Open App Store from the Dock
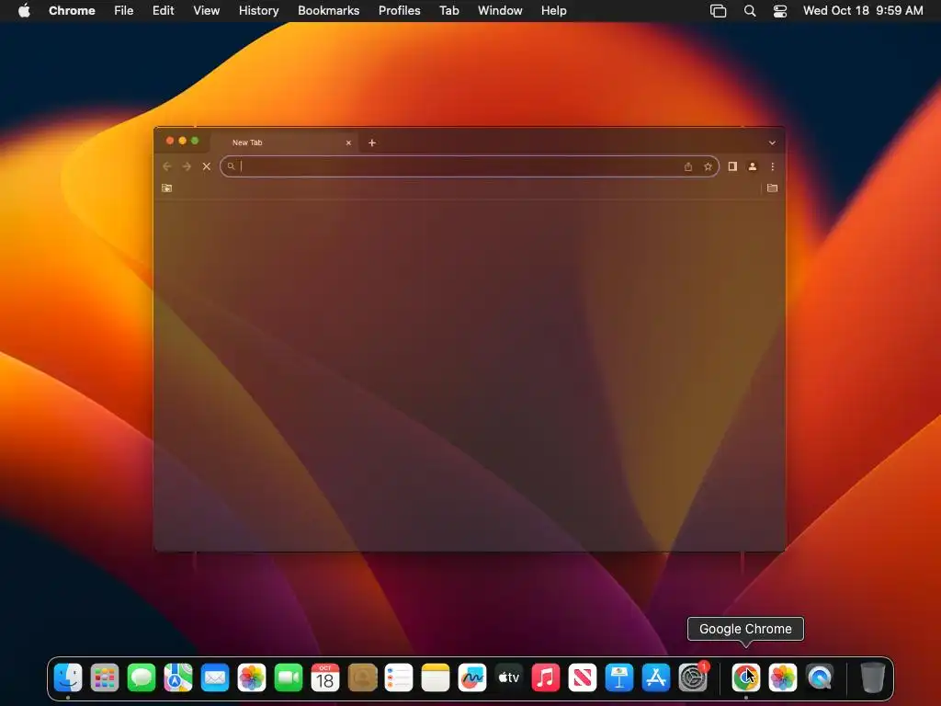This screenshot has height=706, width=941. pos(656,678)
